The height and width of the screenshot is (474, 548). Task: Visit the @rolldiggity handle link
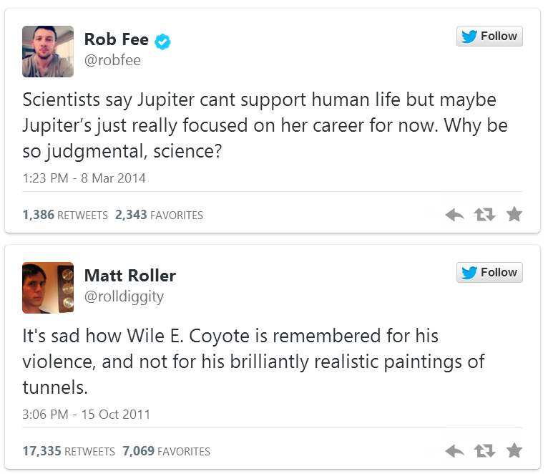124,296
